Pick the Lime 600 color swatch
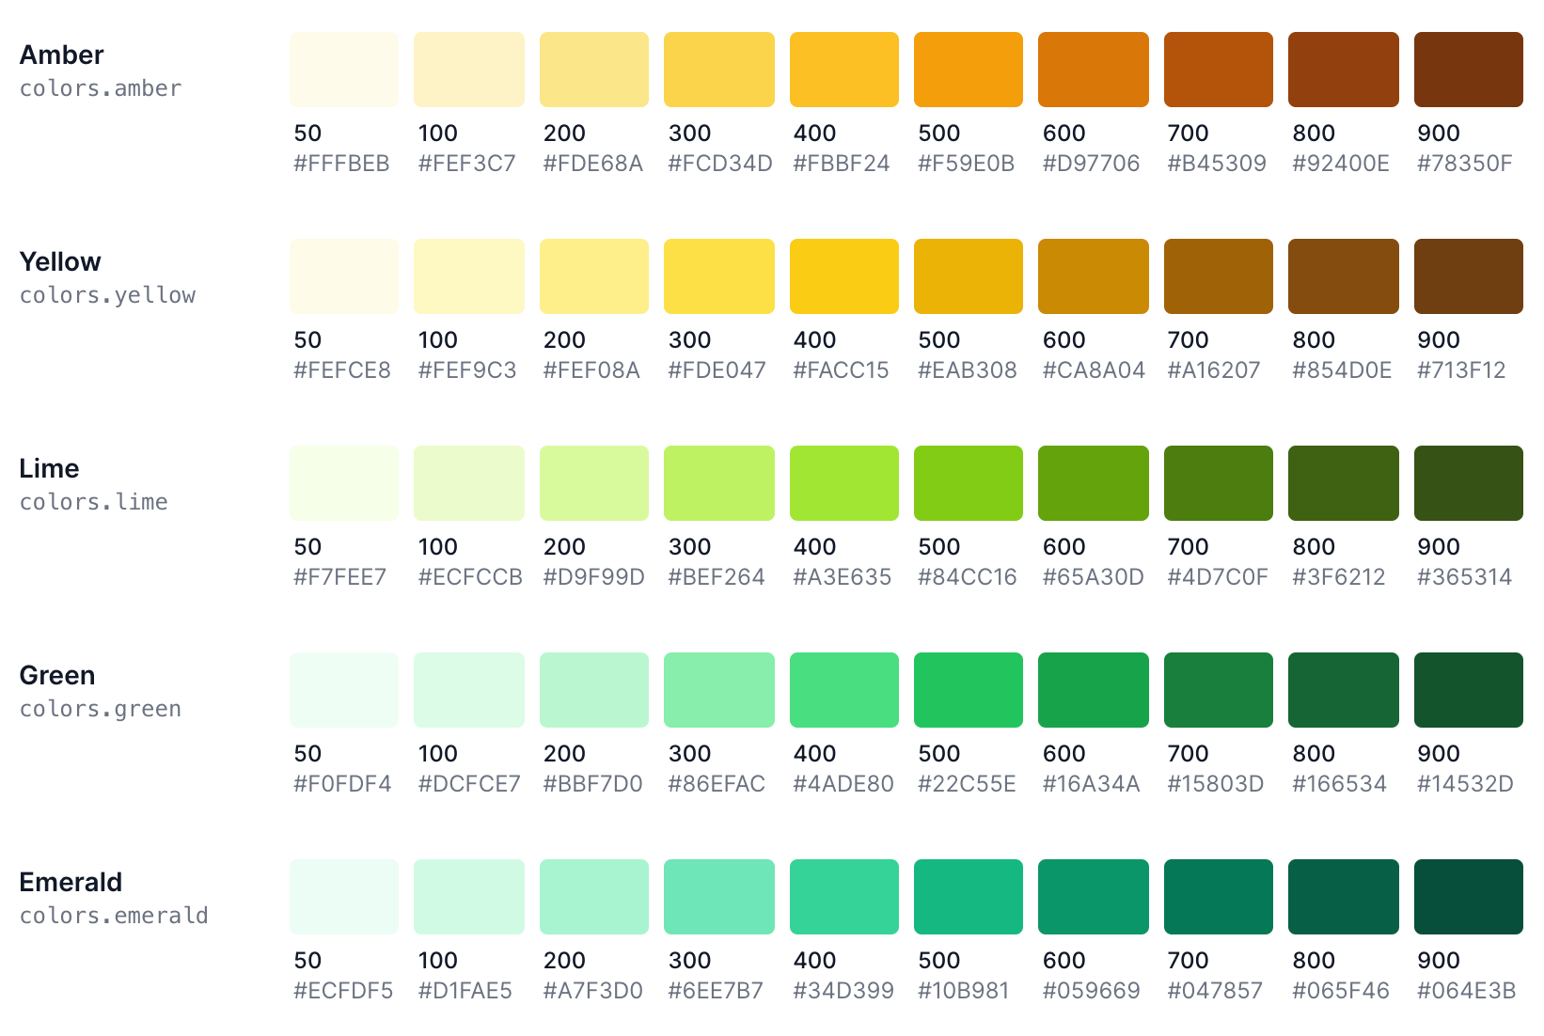Screen dimensions: 1544x1036 click(1094, 483)
